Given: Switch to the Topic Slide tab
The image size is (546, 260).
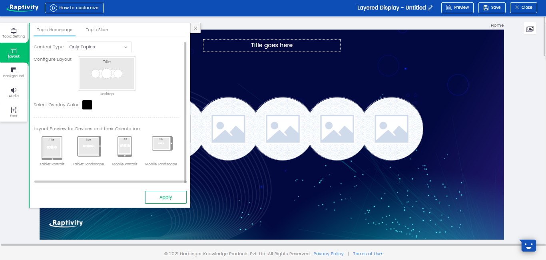Looking at the screenshot, I should coord(97,30).
